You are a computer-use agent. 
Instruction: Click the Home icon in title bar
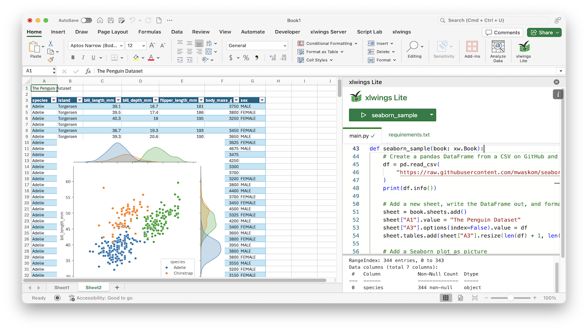click(100, 20)
